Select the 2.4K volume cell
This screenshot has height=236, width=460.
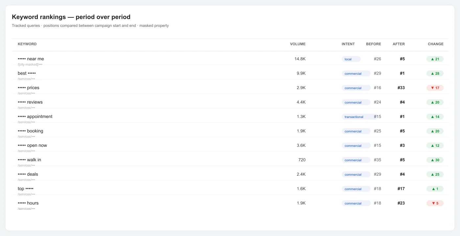[x=301, y=174]
